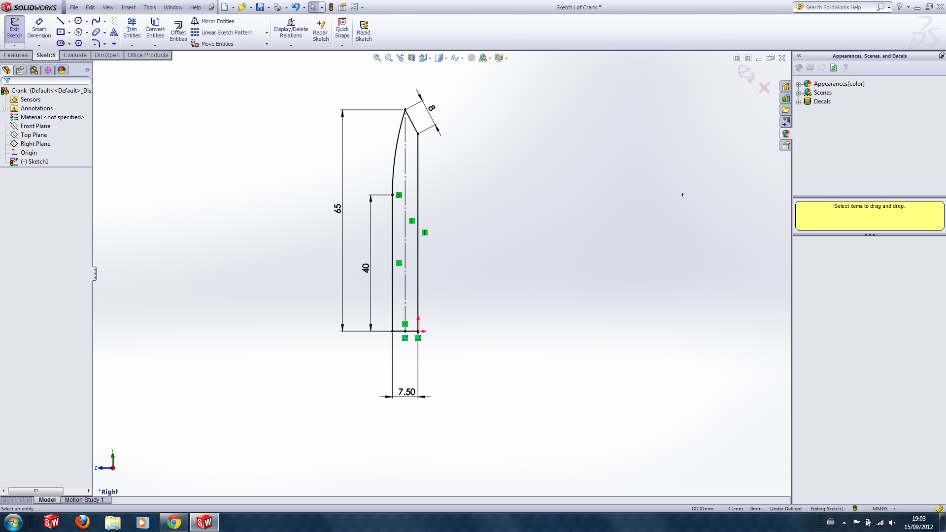Click the Exit Sketch tool
Screen dimensions: 946x532
pyautogui.click(x=14, y=28)
